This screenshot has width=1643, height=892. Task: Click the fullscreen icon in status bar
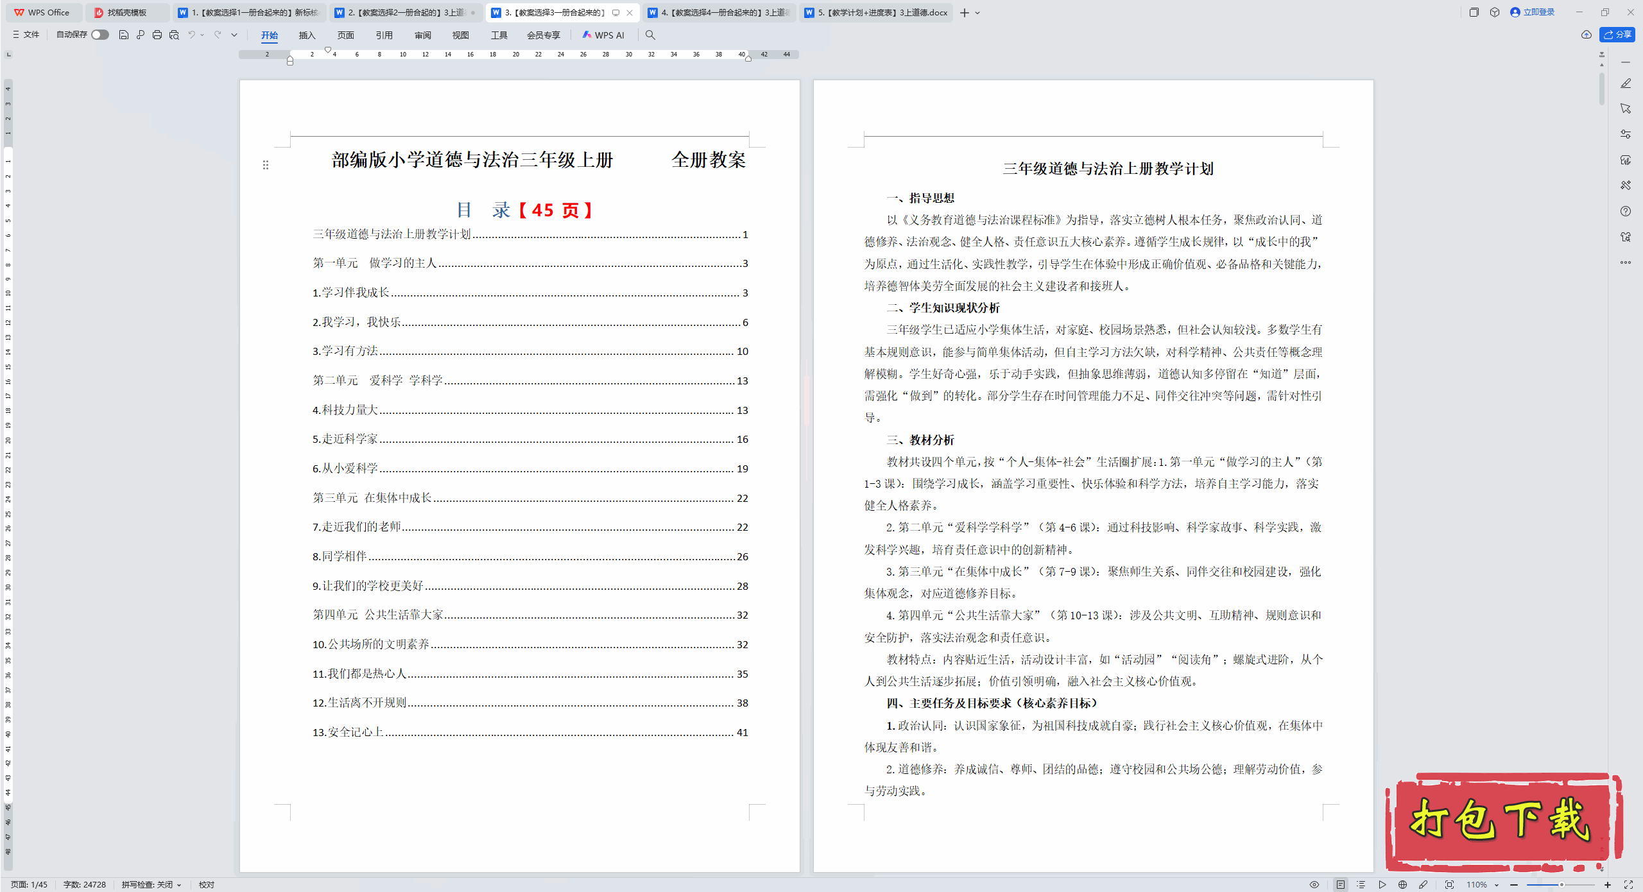[x=1628, y=884]
